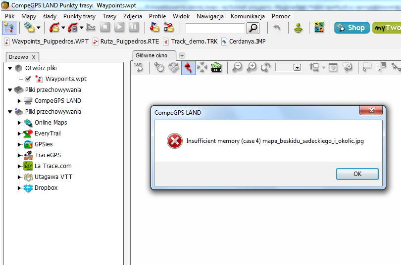The image size is (401, 265).
Task: Select the La Trace.com tree item
Action: tap(53, 166)
